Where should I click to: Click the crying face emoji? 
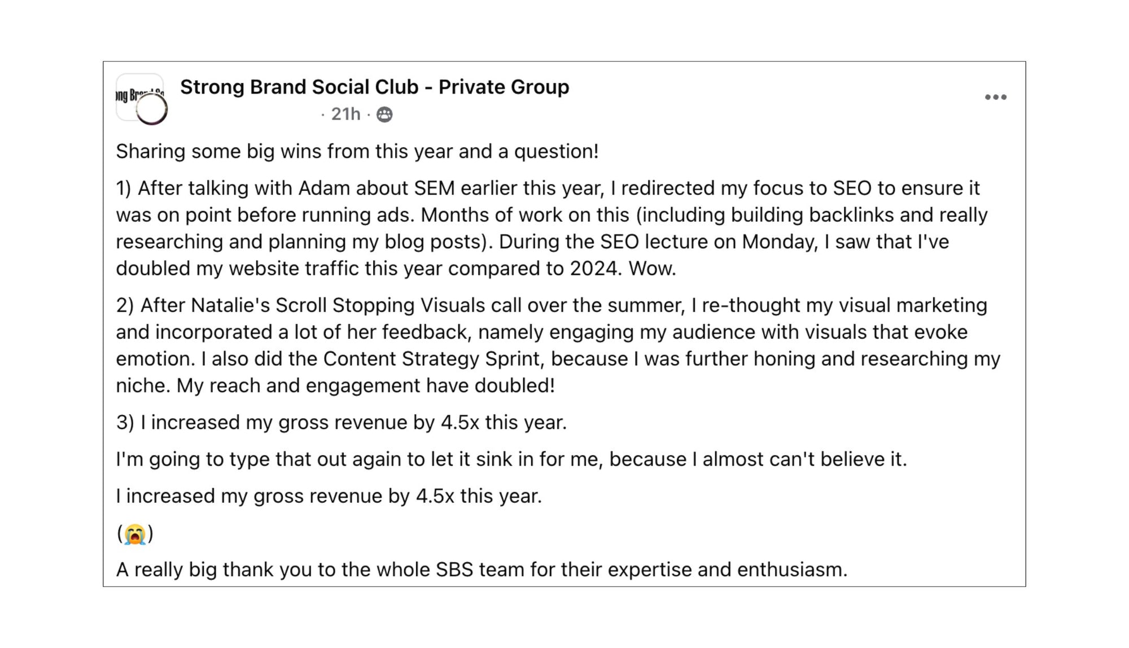coord(135,533)
